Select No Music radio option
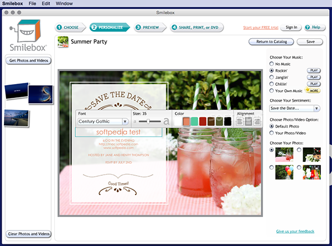332x246 pixels. 272,64
